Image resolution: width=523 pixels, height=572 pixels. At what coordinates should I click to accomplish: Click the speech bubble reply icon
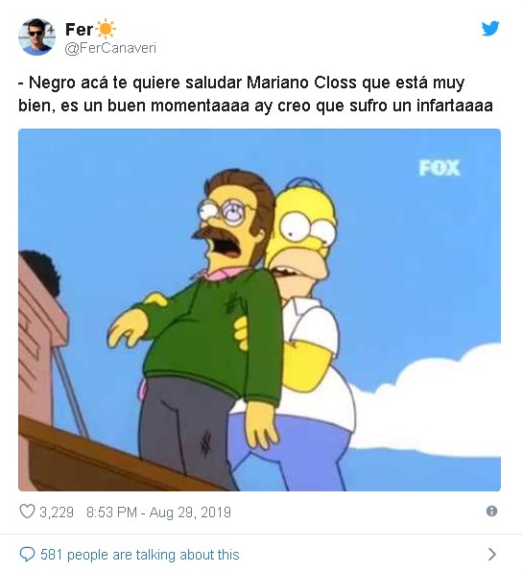coord(27,555)
